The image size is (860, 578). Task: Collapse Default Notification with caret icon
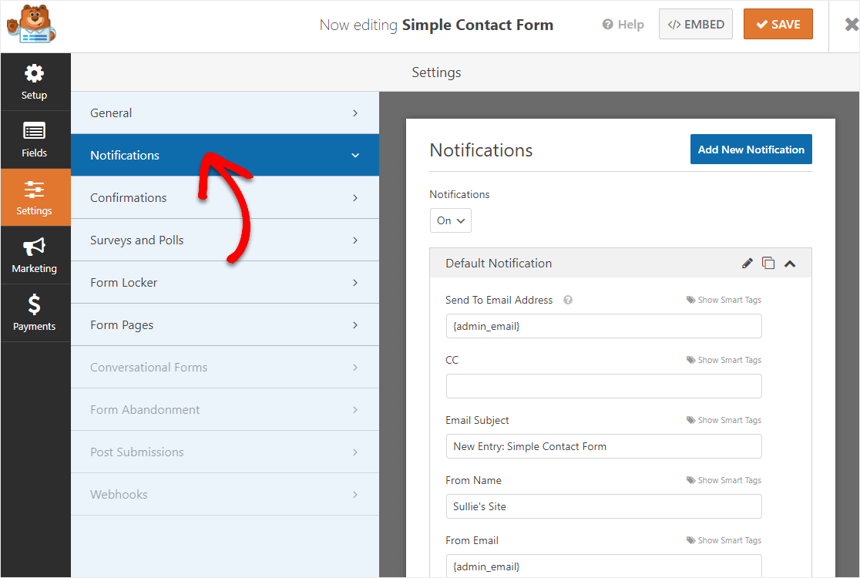790,264
